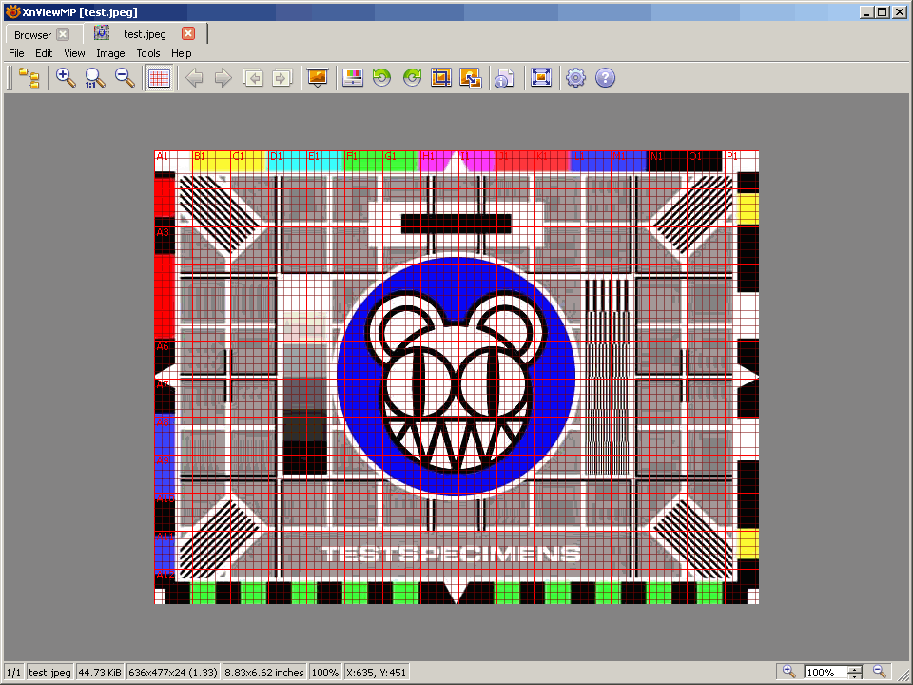The width and height of the screenshot is (913, 685).
Task: Decrease zoom with the spinner down arrow
Action: tap(854, 675)
